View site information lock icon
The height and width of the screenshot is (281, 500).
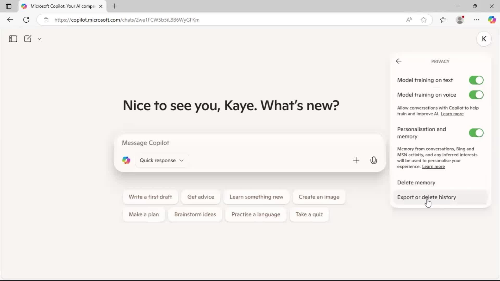(46, 20)
